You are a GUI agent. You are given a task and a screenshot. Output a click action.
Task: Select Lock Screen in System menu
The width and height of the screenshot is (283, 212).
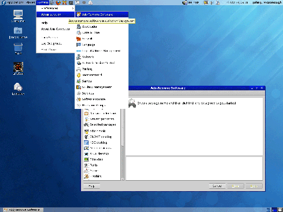pyautogui.click(x=56, y=38)
